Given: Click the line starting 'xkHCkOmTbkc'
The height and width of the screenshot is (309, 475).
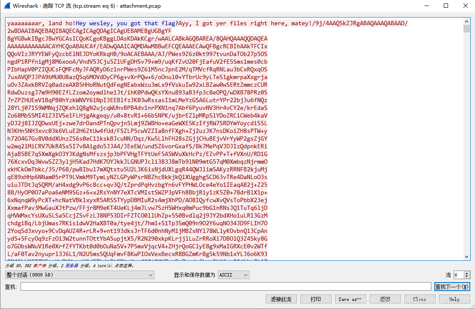Looking at the screenshot, I should point(137,170).
